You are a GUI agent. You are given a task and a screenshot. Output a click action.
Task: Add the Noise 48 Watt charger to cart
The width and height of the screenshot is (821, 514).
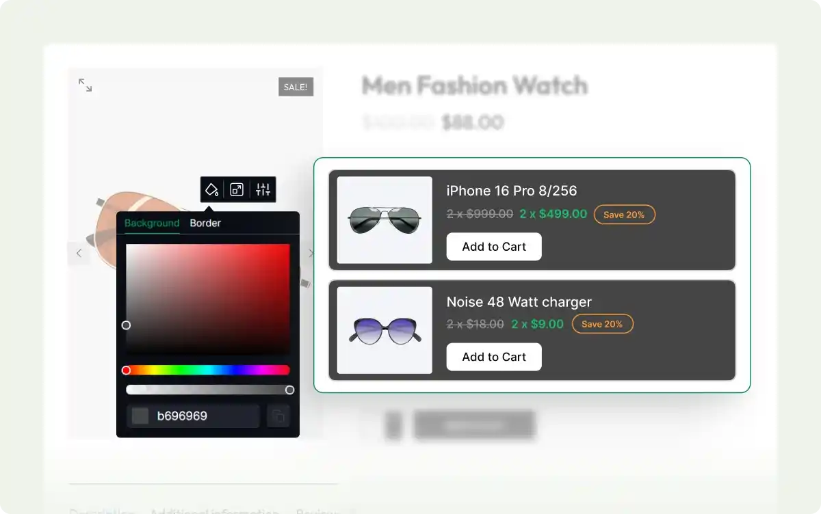click(494, 357)
